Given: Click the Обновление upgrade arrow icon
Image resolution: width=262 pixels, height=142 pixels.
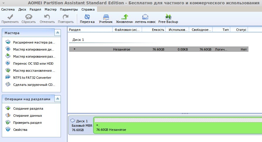Looking at the screenshot, I should point(125,17).
